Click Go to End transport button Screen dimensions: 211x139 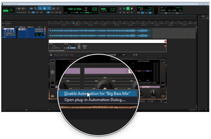pyautogui.click(x=132, y=12)
